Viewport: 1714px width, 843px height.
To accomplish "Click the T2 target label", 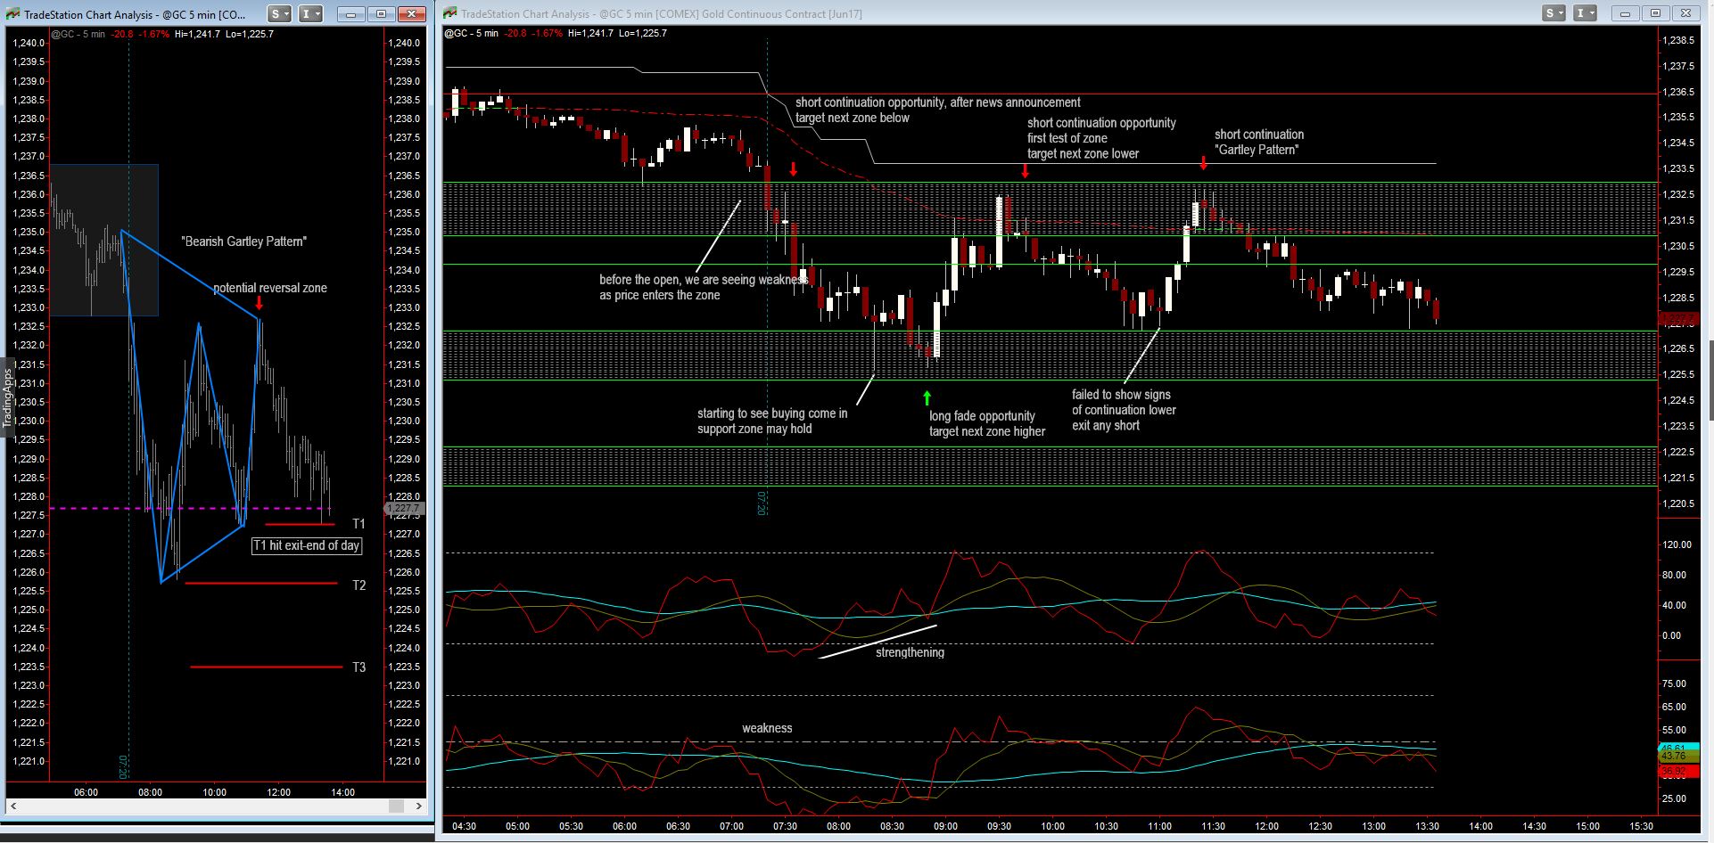I will pyautogui.click(x=358, y=585).
